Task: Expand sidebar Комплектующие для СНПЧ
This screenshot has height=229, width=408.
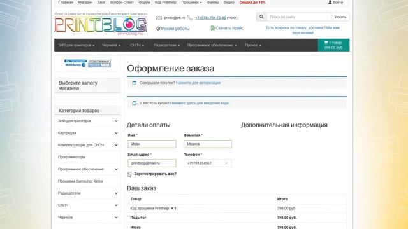Action: point(116,145)
